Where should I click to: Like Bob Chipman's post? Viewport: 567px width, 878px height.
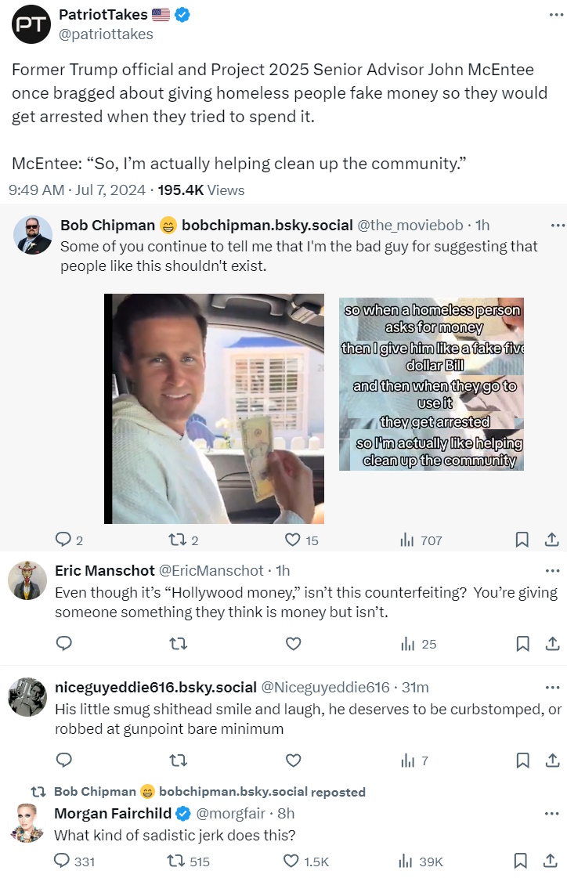[x=293, y=540]
